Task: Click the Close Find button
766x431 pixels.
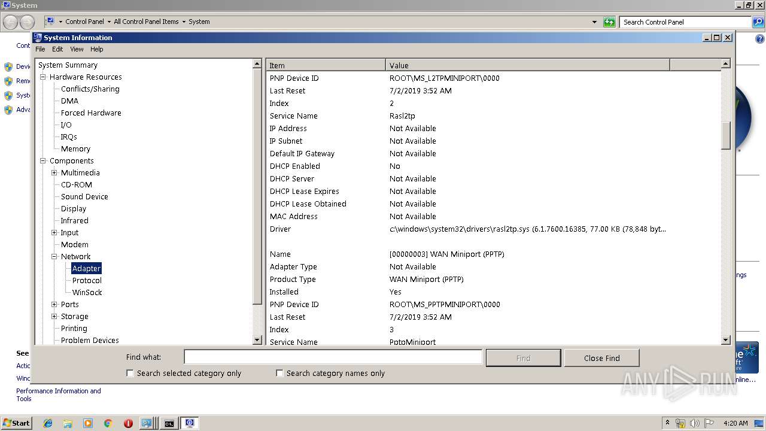Action: (602, 358)
